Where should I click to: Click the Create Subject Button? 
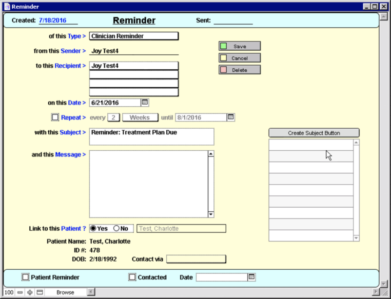(x=314, y=133)
